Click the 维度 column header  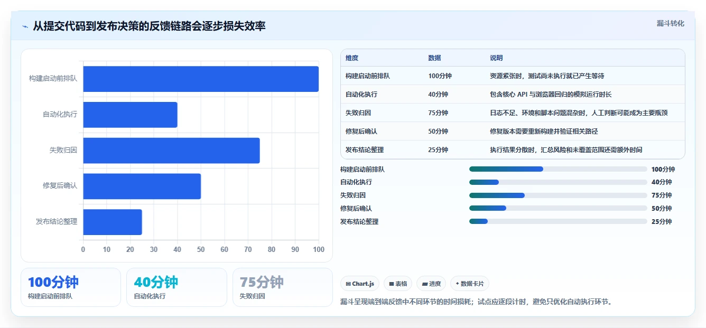pyautogui.click(x=352, y=58)
